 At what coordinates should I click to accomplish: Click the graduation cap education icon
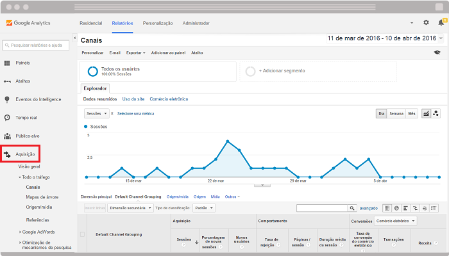437,52
